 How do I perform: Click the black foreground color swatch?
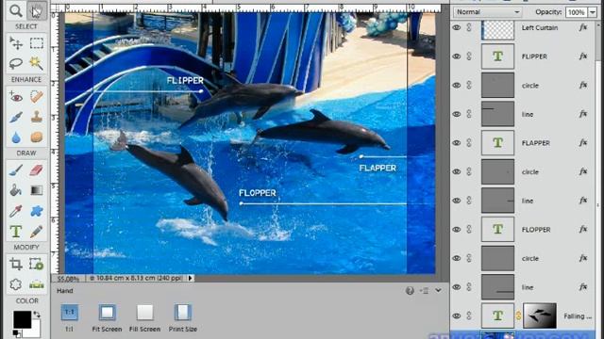pyautogui.click(x=23, y=319)
